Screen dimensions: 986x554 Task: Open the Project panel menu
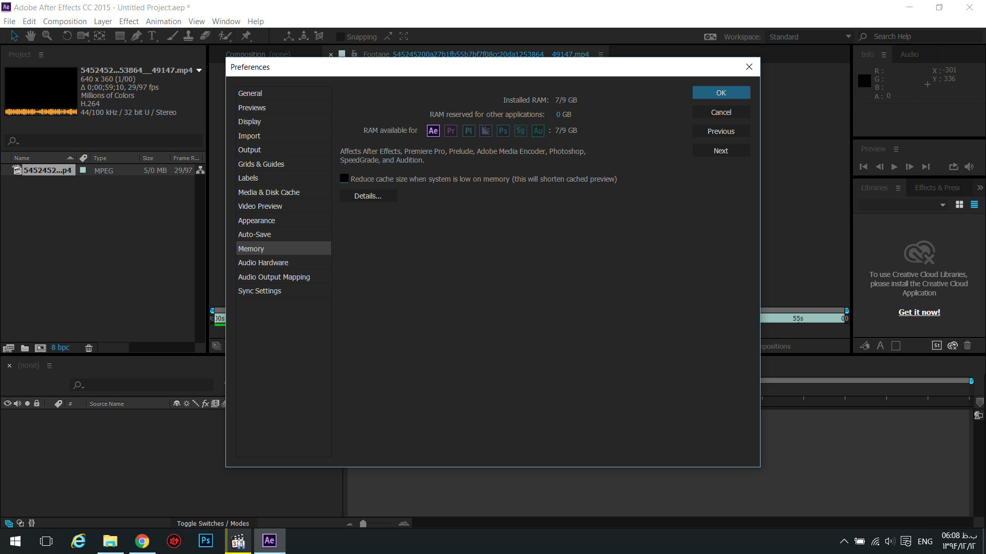[x=41, y=54]
